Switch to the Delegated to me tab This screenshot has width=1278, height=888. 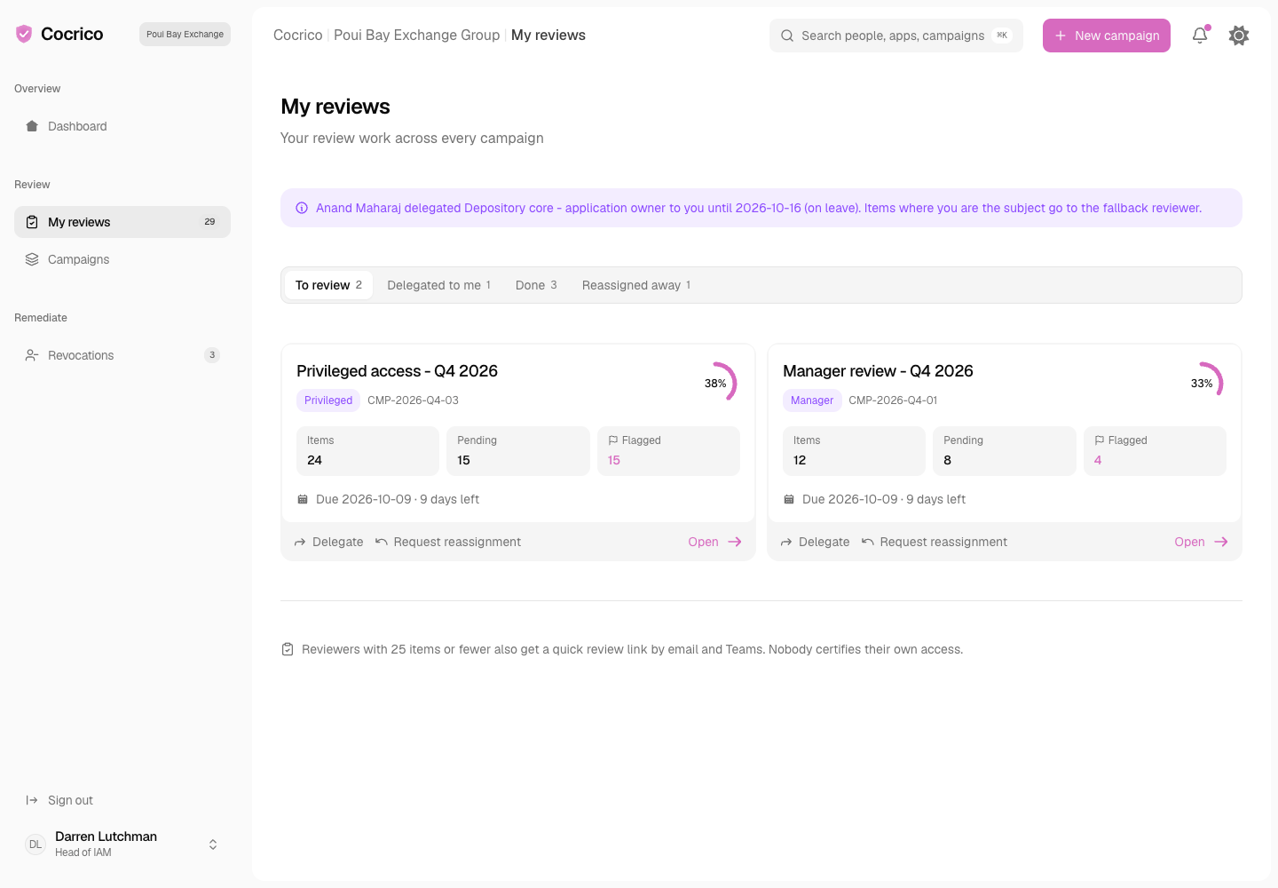438,285
